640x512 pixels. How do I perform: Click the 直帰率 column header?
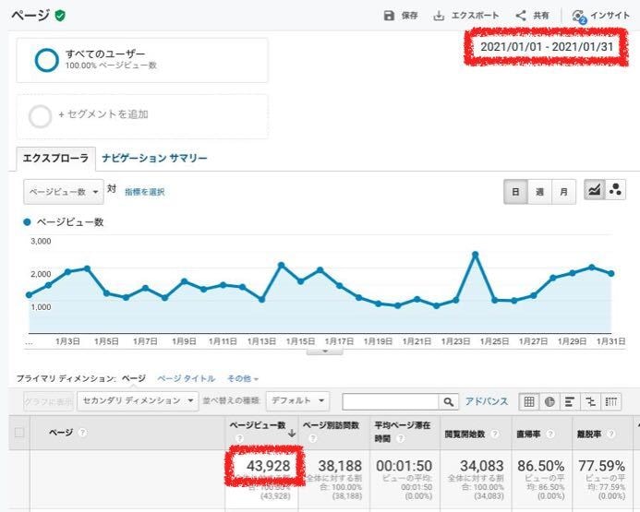[x=528, y=435]
